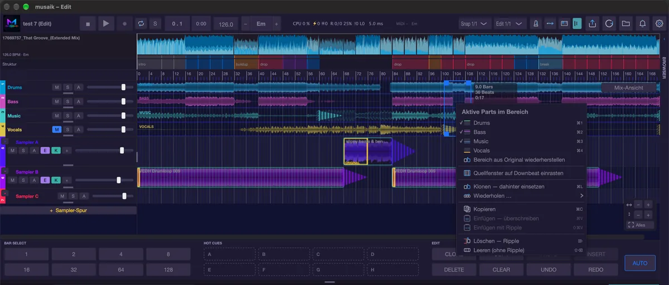Open the Edit 1/1 dropdown
This screenshot has width=669, height=285.
coord(511,24)
